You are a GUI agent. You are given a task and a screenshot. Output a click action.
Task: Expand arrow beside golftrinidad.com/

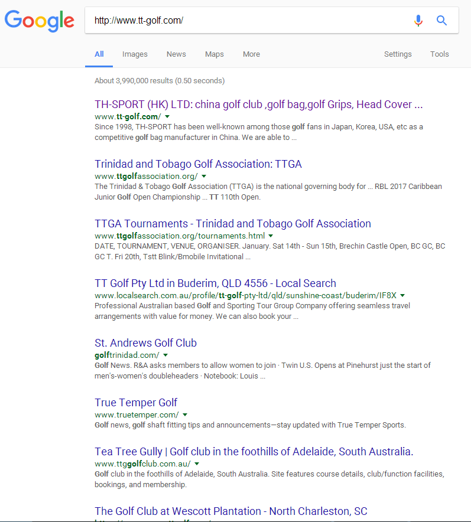(165, 355)
